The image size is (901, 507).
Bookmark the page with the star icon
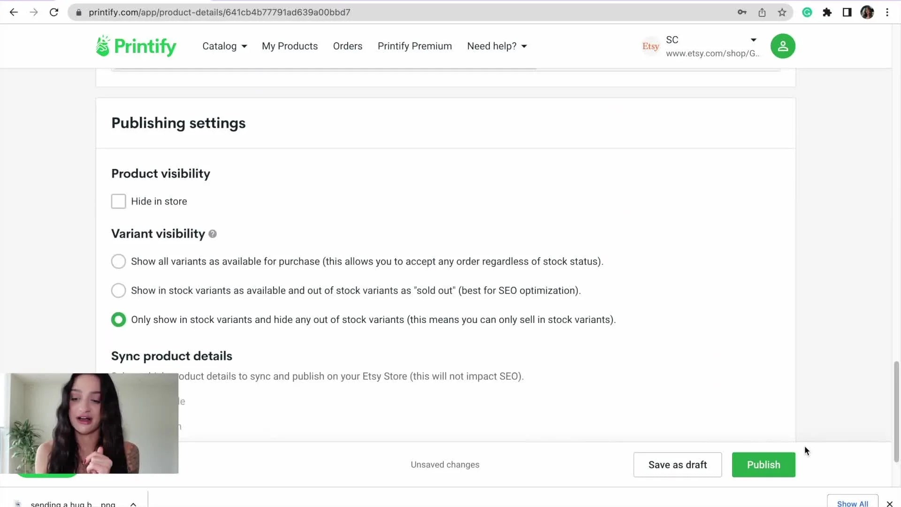pyautogui.click(x=782, y=12)
